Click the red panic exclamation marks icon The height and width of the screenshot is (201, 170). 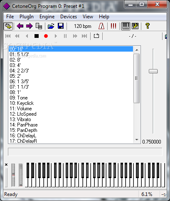(x=113, y=26)
